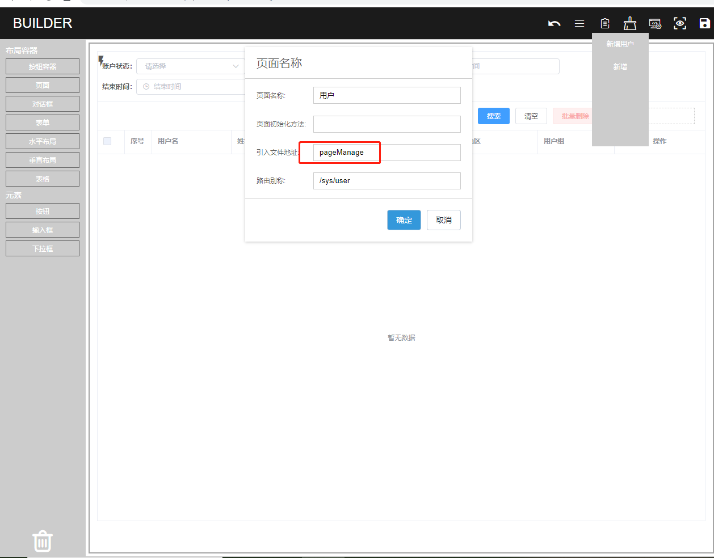This screenshot has height=558, width=714.
Task: Click the blue 搜索 button
Action: pyautogui.click(x=494, y=116)
